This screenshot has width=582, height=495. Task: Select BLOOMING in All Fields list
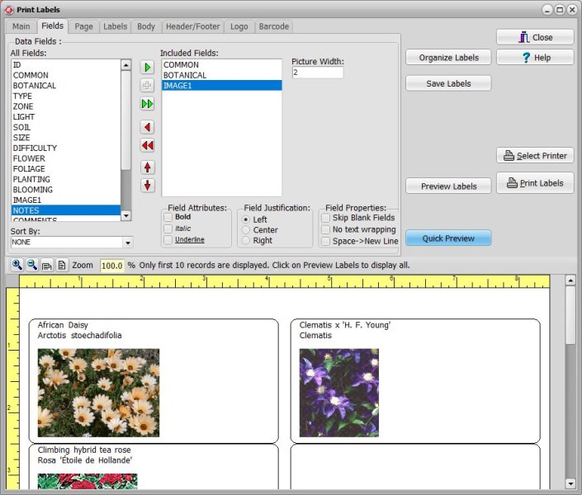(66, 190)
